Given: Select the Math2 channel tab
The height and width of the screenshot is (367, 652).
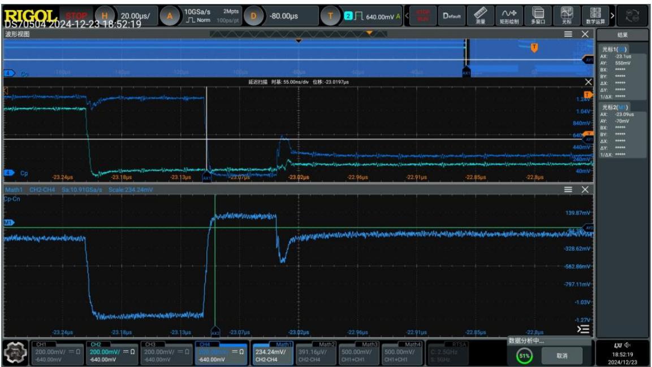Looking at the screenshot, I should (316, 353).
